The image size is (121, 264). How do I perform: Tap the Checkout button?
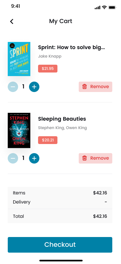click(x=60, y=244)
